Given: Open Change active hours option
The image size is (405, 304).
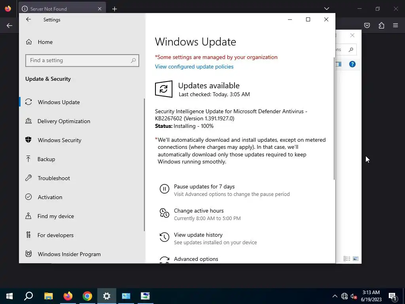Looking at the screenshot, I should click(199, 211).
